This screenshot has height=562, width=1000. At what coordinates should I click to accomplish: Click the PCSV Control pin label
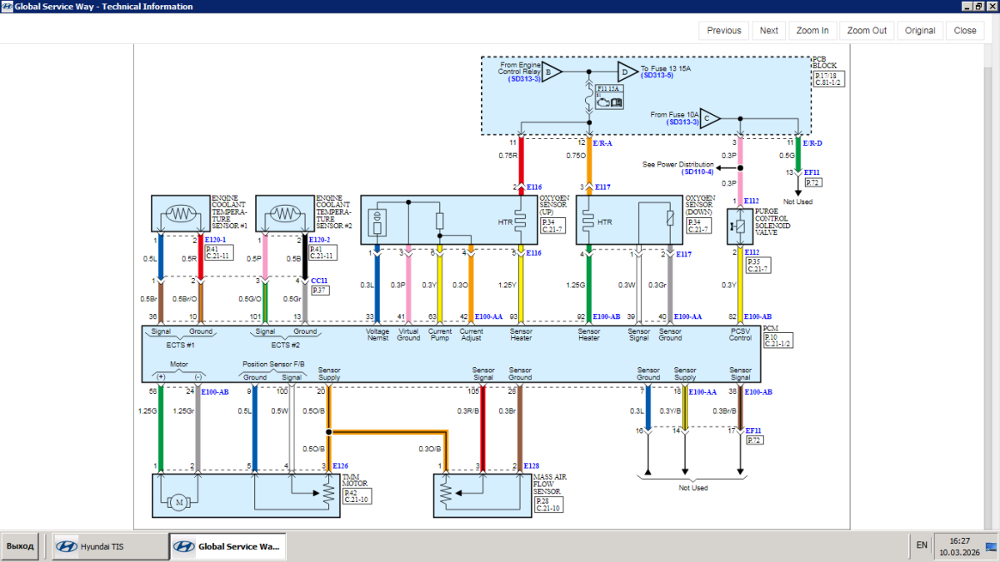click(740, 335)
